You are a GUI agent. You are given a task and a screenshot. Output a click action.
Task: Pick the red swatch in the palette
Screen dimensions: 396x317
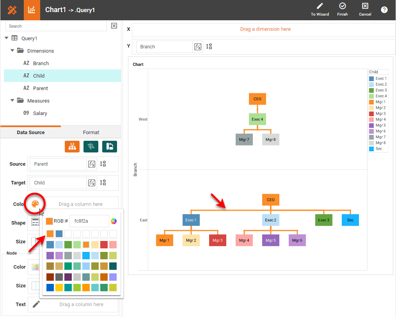point(104,245)
